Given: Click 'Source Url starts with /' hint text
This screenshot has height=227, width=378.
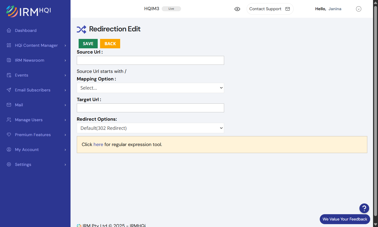Looking at the screenshot, I should click(102, 71).
